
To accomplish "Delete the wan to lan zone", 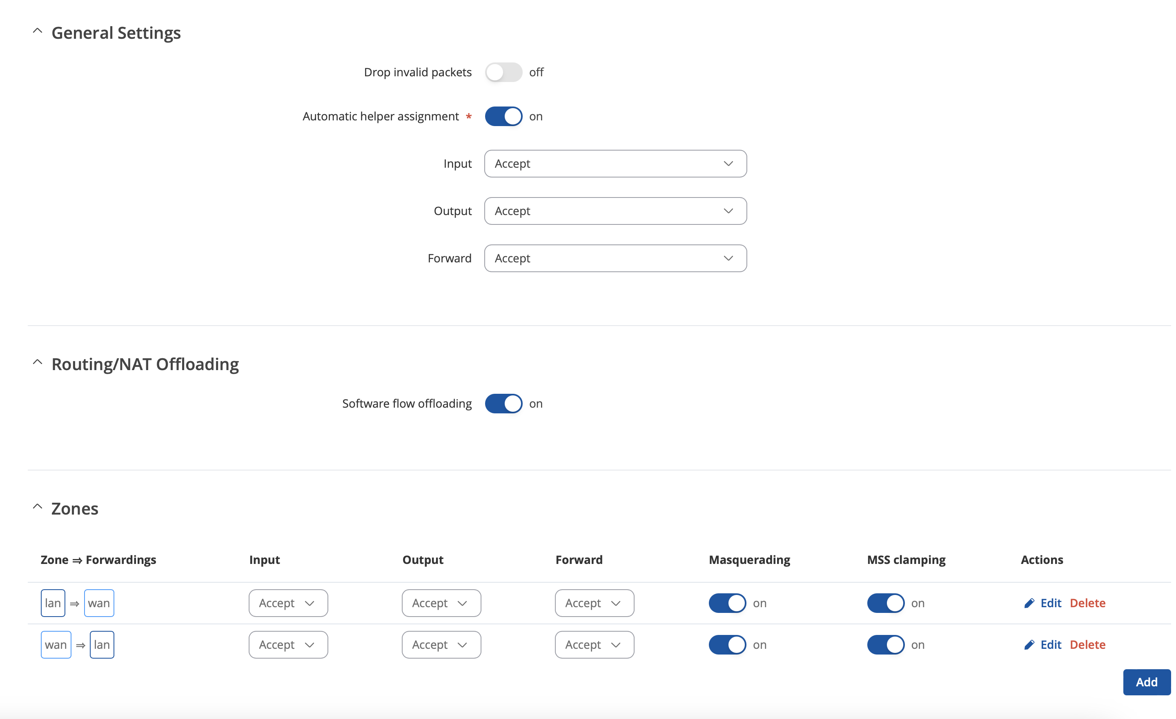I will [x=1087, y=645].
